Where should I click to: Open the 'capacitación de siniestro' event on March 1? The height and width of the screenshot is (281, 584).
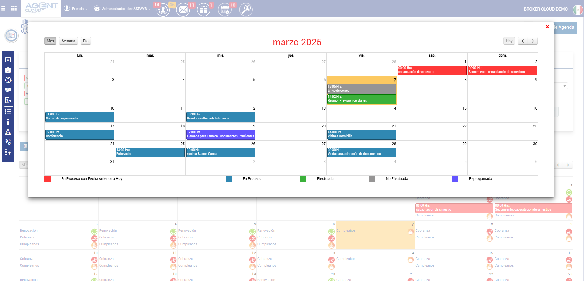[432, 70]
